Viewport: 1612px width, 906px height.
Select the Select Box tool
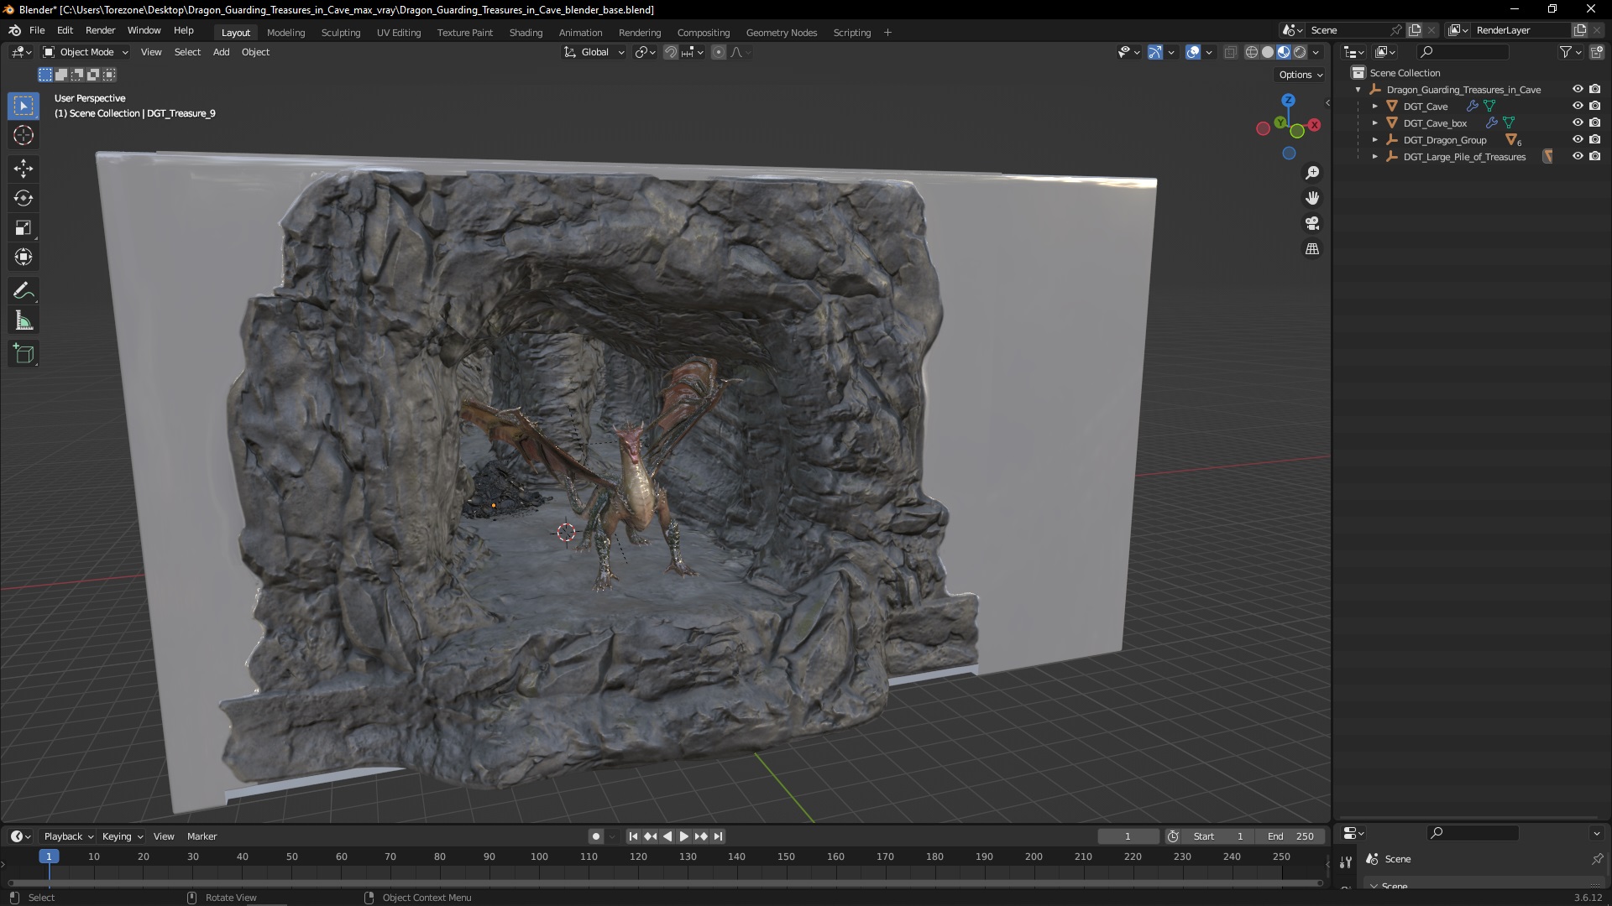point(24,106)
